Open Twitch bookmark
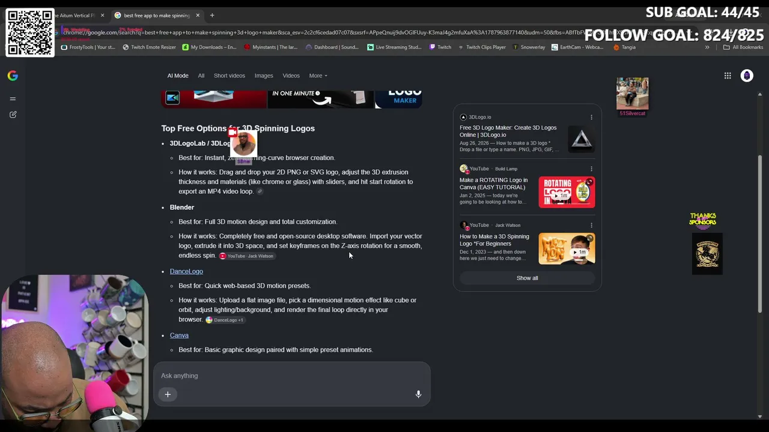The image size is (769, 432). [x=440, y=47]
